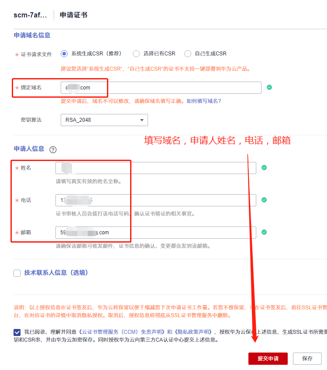Click the RSA_2048 dropdown arrow

click(141, 120)
